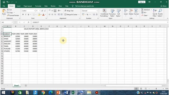Click the formula bar showing SUBJECT
The image size is (169, 95).
[x=99, y=22]
